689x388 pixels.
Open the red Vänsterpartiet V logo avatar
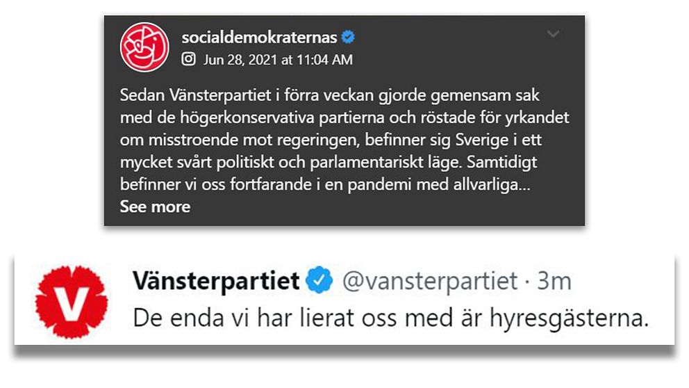coord(72,302)
